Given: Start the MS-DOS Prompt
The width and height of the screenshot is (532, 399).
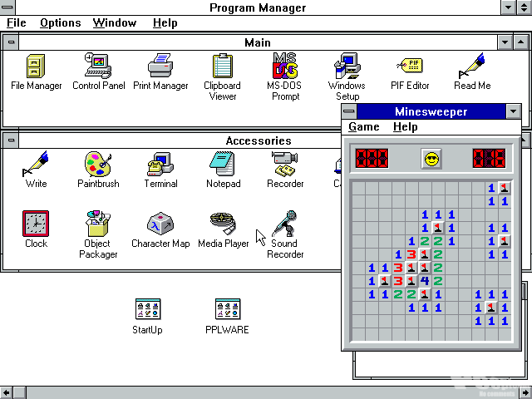Looking at the screenshot, I should (285, 66).
